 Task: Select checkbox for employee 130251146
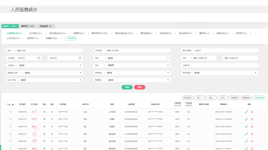click(x=10, y=126)
